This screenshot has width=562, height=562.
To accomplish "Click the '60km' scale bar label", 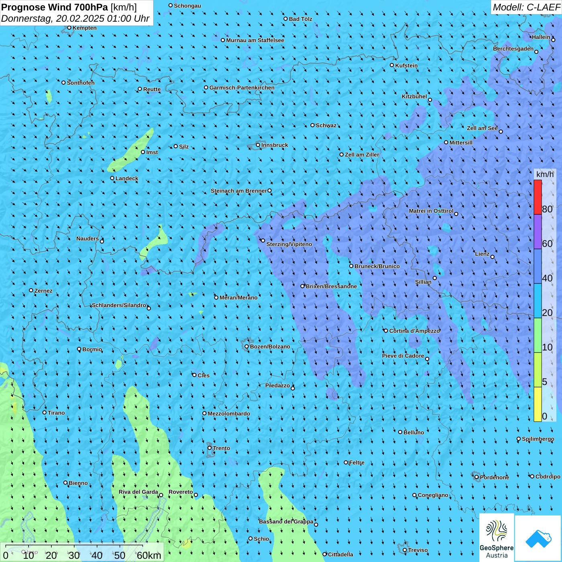I will (x=149, y=555).
